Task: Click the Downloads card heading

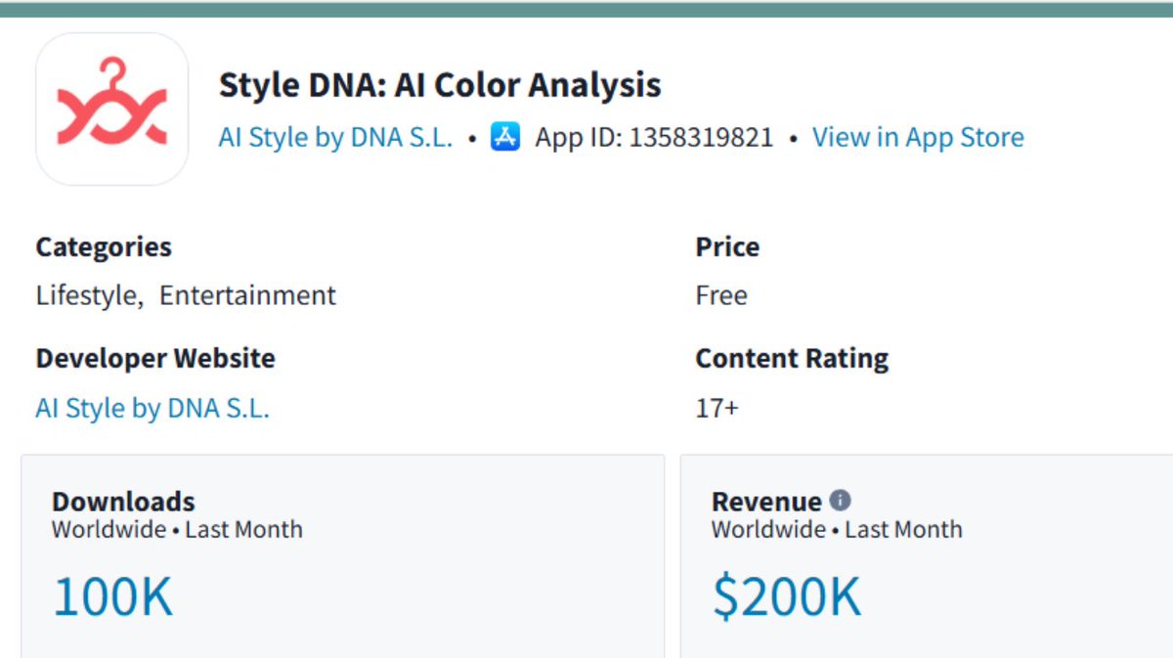Action: [x=123, y=502]
